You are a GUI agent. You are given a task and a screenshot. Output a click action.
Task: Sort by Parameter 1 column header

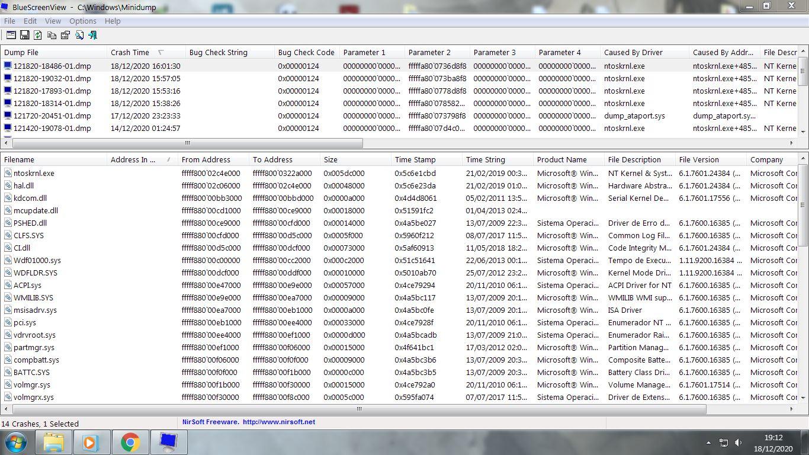[x=372, y=52]
